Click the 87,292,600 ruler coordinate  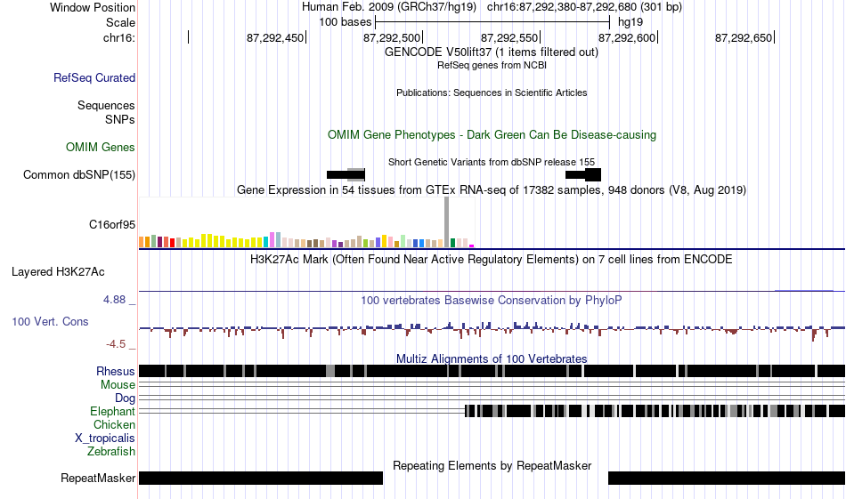(627, 37)
